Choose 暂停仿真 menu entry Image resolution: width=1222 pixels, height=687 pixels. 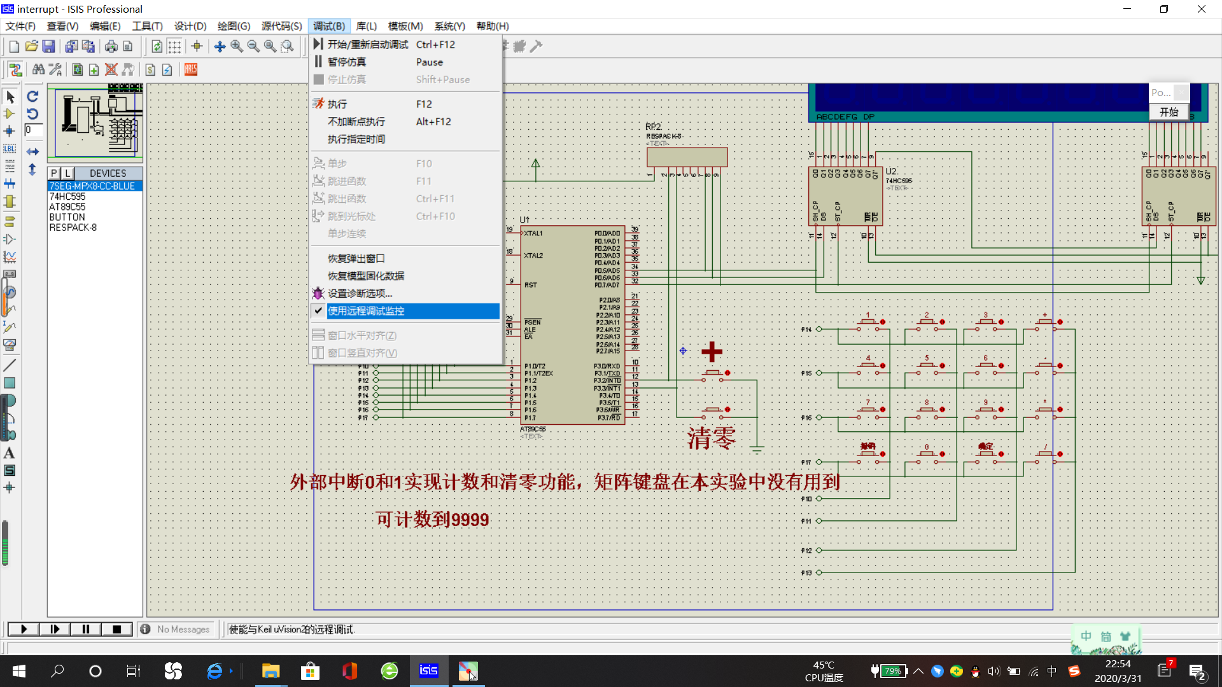(405, 62)
